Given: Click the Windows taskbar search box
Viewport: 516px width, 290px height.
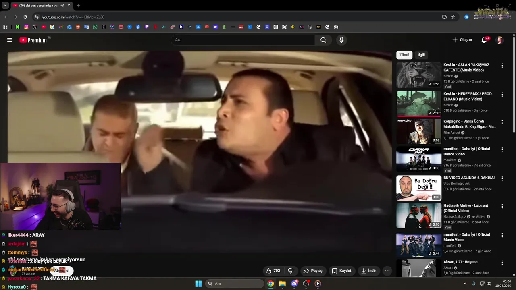Looking at the screenshot, I should tap(234, 284).
